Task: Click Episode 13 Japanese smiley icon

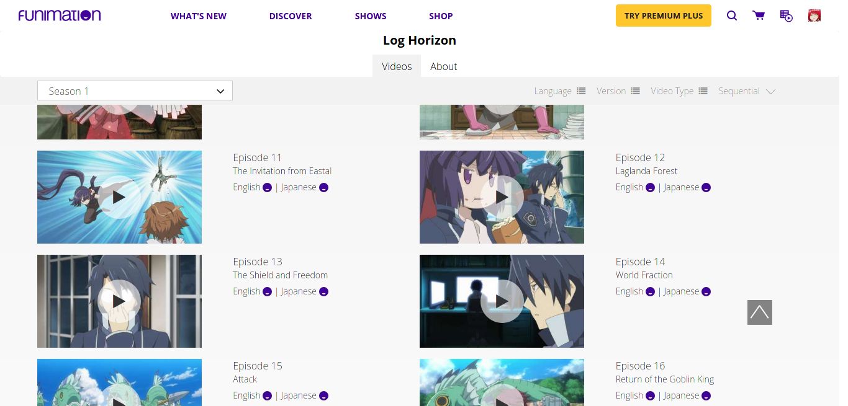Action: click(324, 292)
